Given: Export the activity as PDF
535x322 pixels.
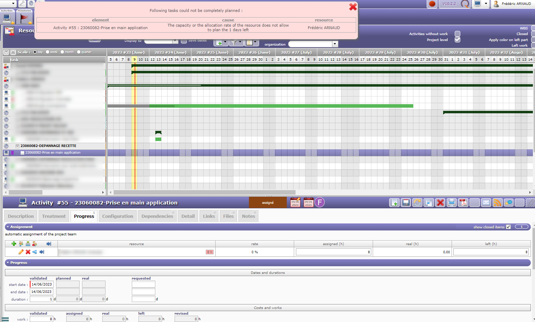Looking at the screenshot, I should point(463,203).
